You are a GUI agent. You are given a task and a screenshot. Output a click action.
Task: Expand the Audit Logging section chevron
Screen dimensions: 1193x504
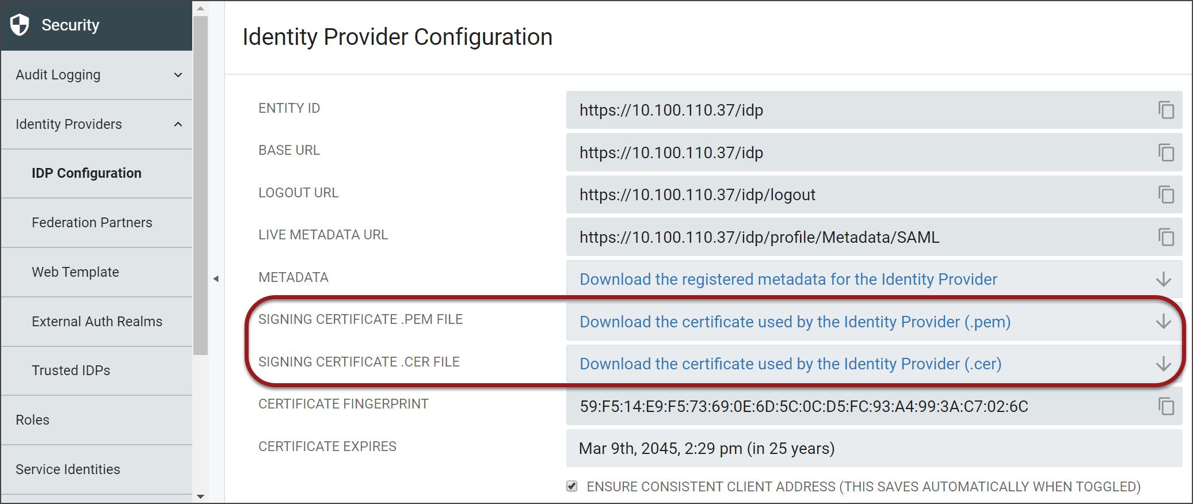178,75
